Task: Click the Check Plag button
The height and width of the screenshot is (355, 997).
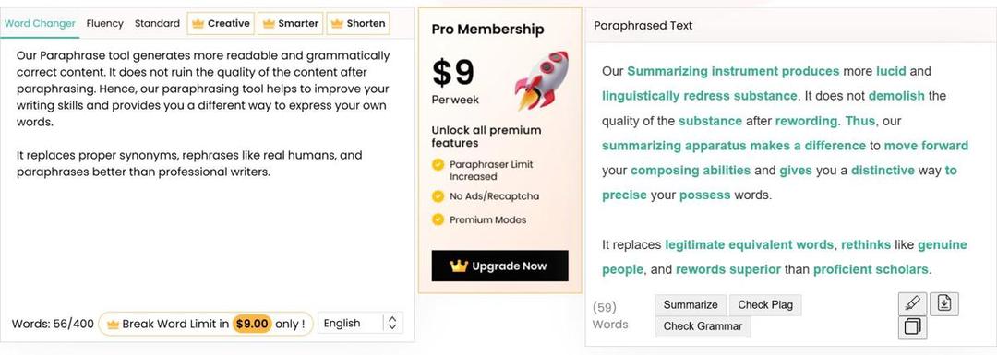Action: pos(765,305)
